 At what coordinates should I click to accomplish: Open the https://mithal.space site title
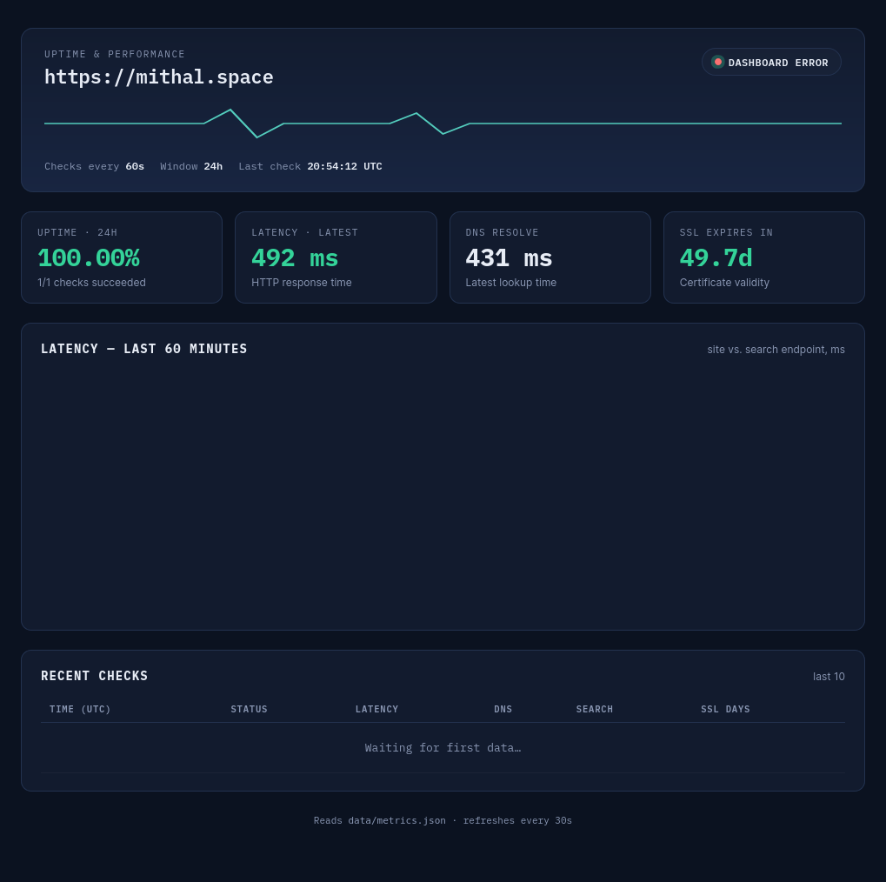[159, 77]
